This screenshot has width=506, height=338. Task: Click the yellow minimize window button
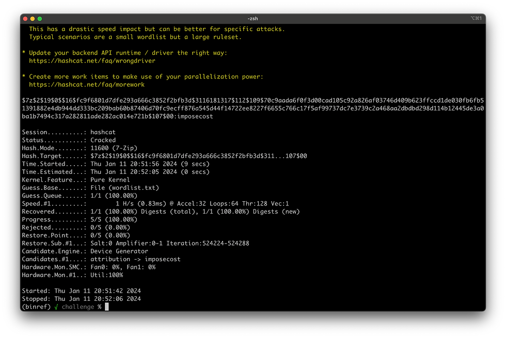[x=32, y=19]
